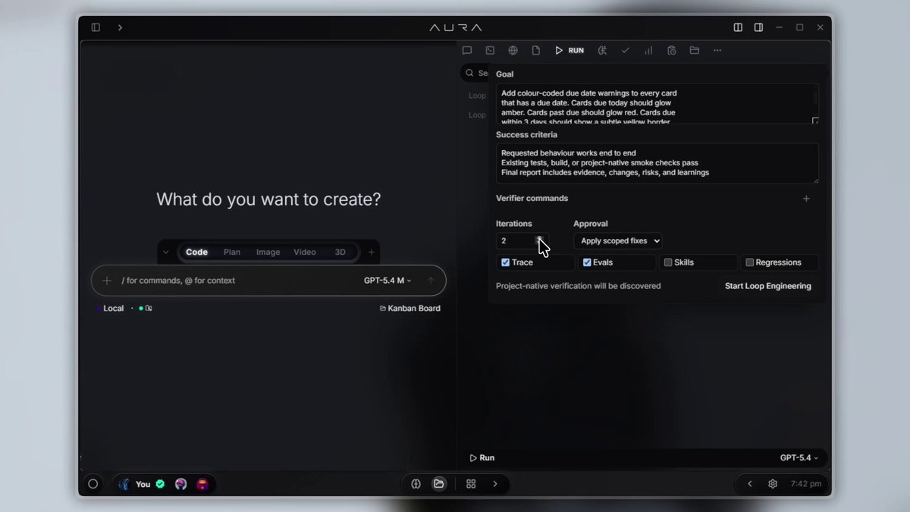
Task: Select the Image mode tab
Action: (x=268, y=252)
